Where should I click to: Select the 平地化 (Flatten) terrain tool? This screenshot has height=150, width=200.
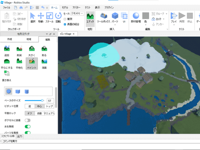point(19,64)
